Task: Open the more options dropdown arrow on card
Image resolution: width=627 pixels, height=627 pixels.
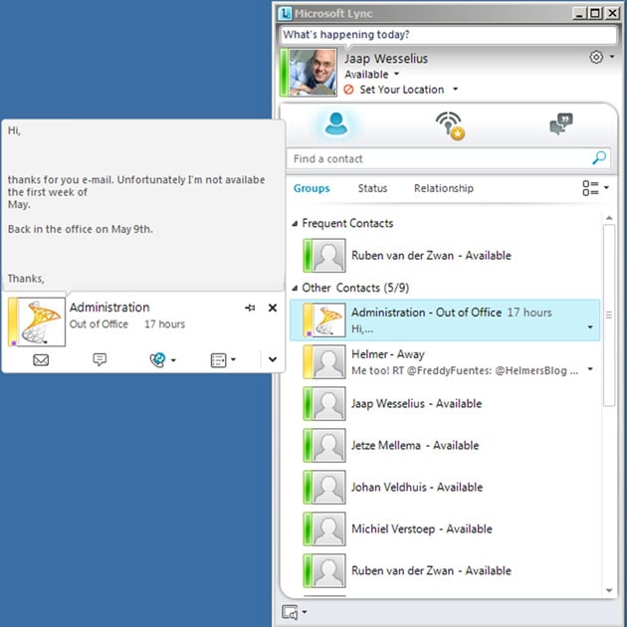Action: click(x=233, y=359)
